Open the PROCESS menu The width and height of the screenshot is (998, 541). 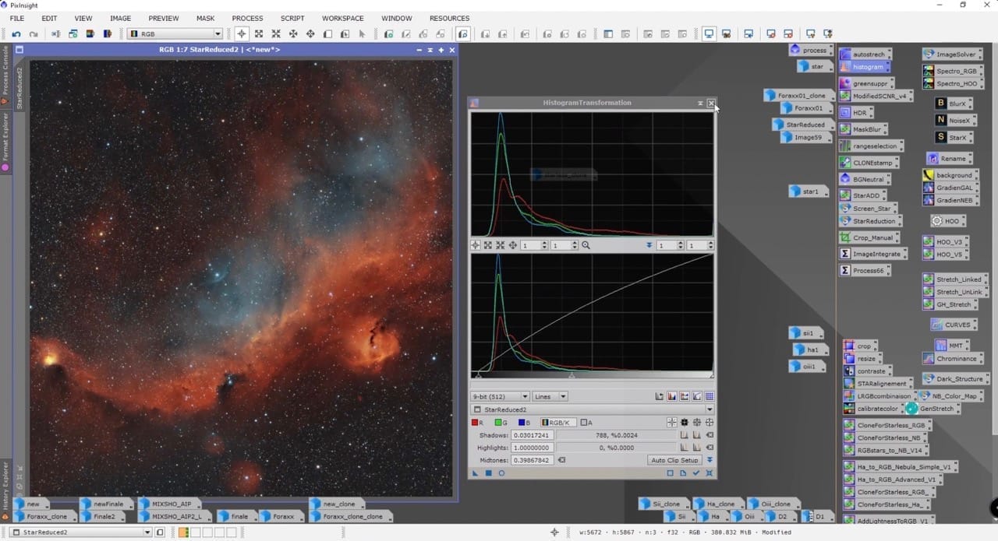tap(247, 18)
